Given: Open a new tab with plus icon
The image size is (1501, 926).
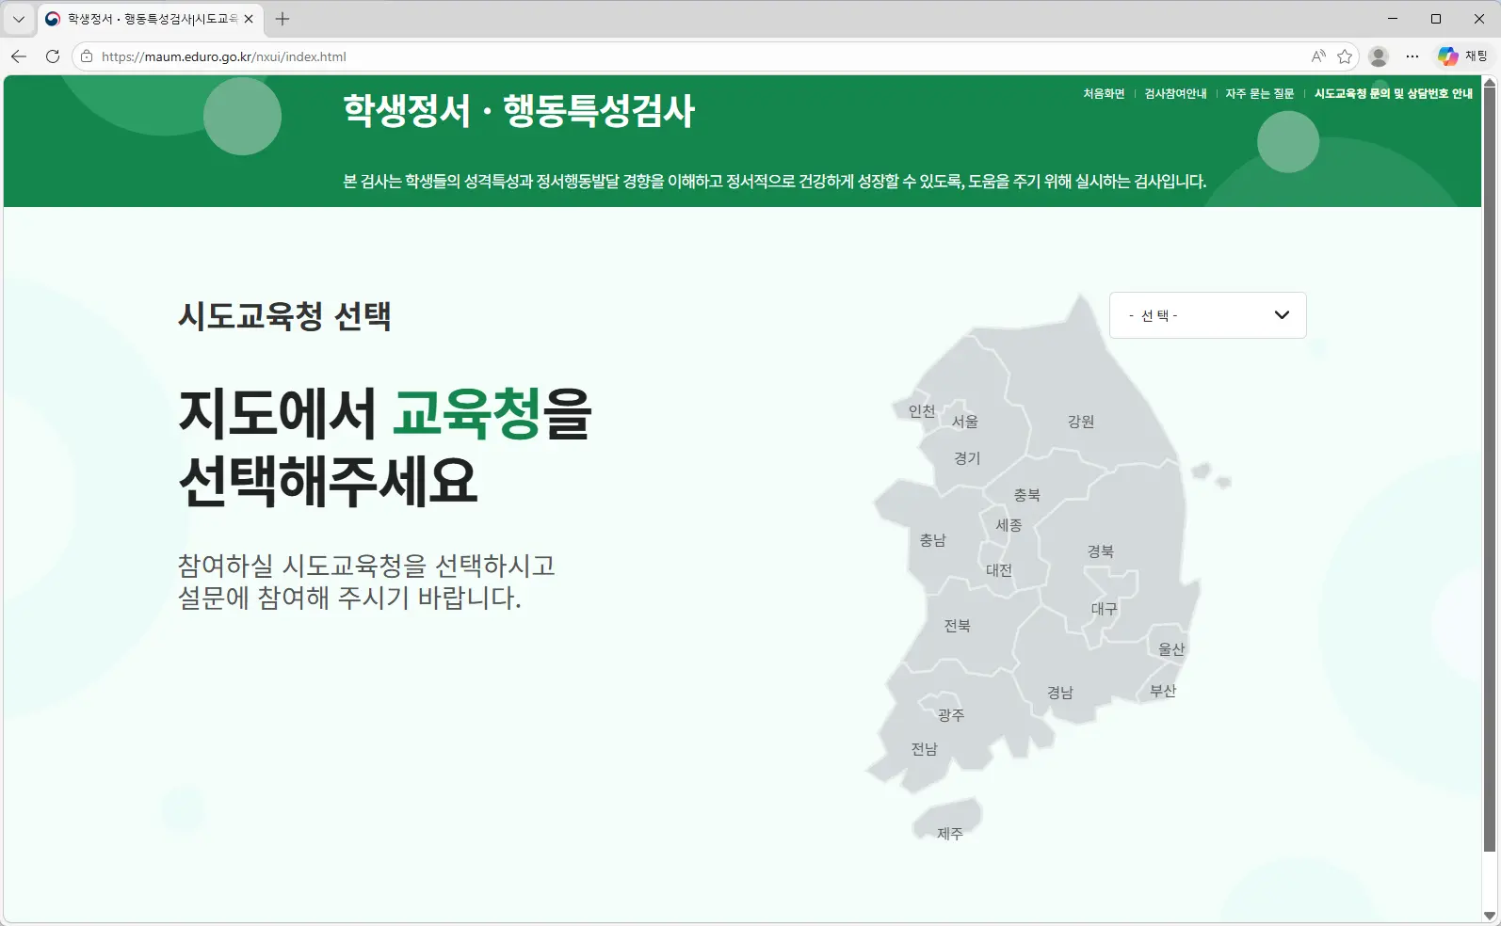Looking at the screenshot, I should coord(282,19).
